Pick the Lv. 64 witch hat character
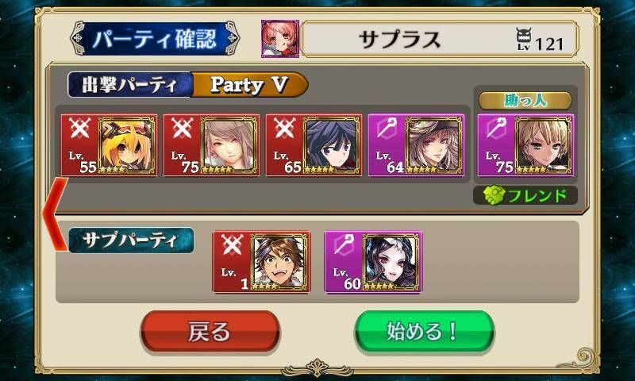The width and height of the screenshot is (635, 381). (416, 145)
